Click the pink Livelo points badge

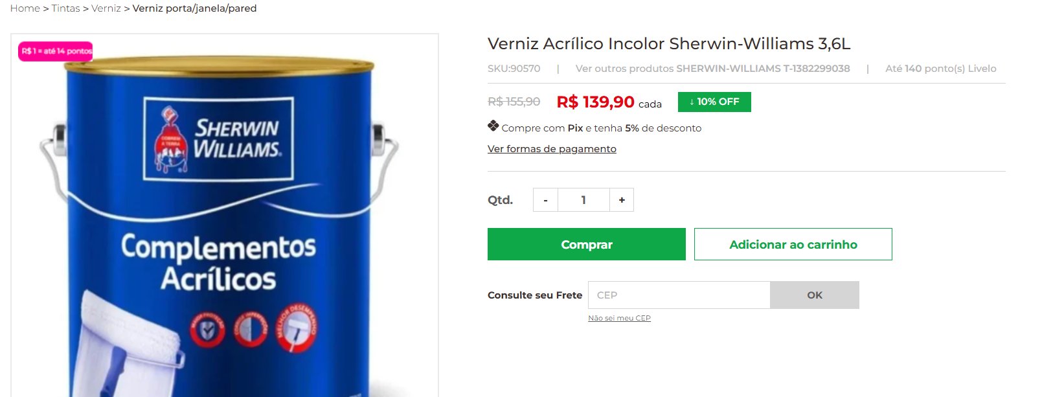coord(56,51)
